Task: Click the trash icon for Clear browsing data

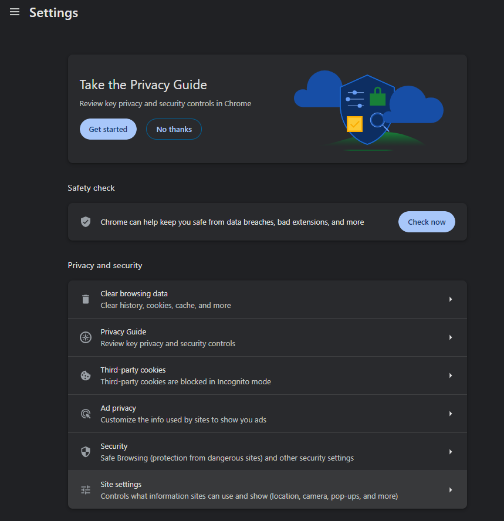Action: point(86,299)
